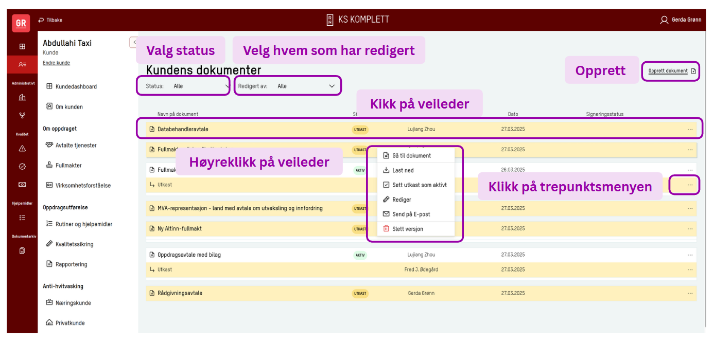The image size is (713, 342).
Task: Click the back arrow icon beside Tilbake
Action: 41,20
